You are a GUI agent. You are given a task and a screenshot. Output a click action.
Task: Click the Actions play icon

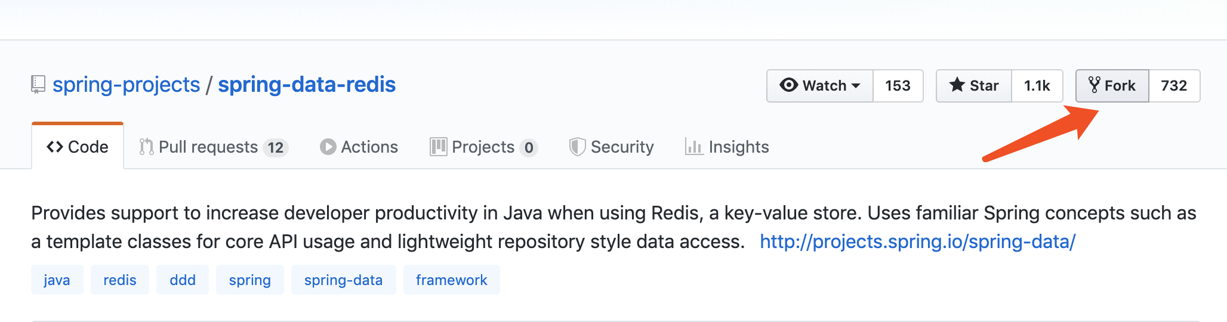[x=328, y=147]
